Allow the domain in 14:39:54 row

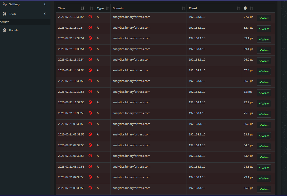(264, 71)
